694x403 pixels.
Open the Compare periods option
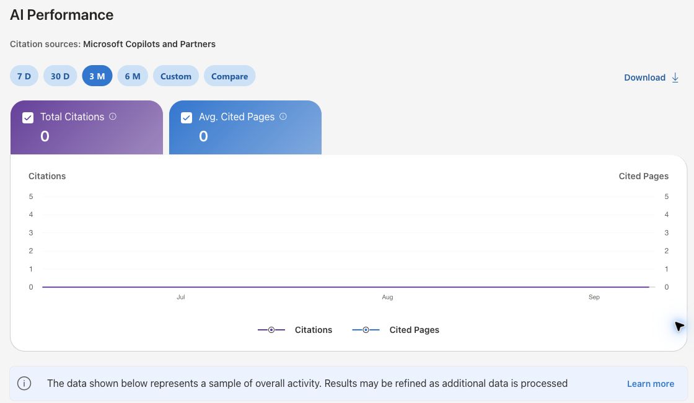pos(229,76)
